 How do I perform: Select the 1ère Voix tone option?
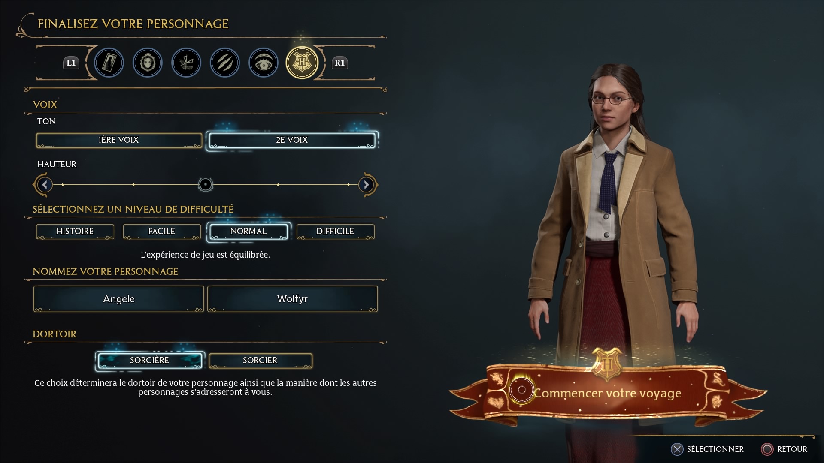coord(119,140)
